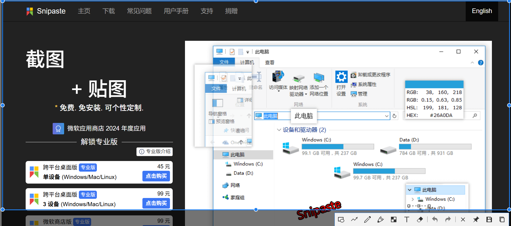Image resolution: width=511 pixels, height=226 pixels.
Task: Click 管理 in the ribbon
Action: point(359,94)
